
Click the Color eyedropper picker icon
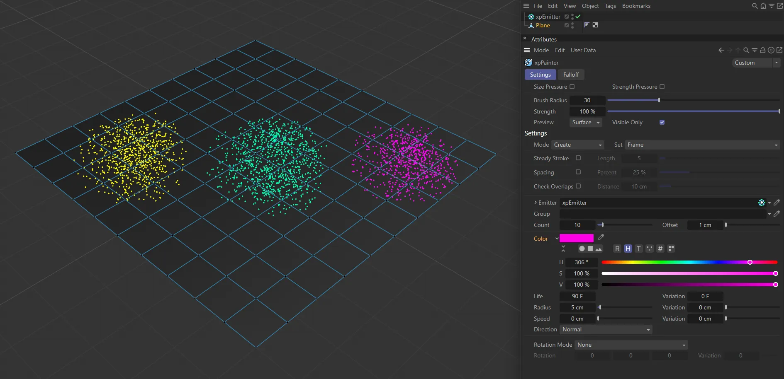pos(601,238)
